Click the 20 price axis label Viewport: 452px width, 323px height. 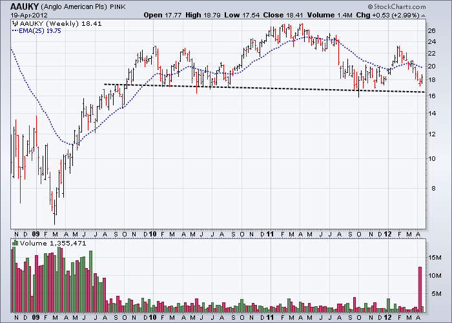(431, 67)
